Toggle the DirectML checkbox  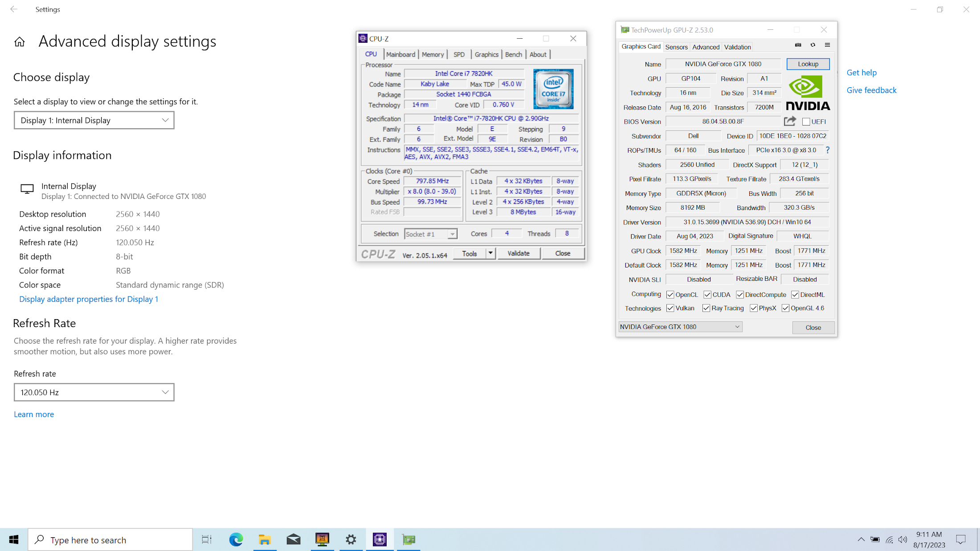click(x=795, y=295)
